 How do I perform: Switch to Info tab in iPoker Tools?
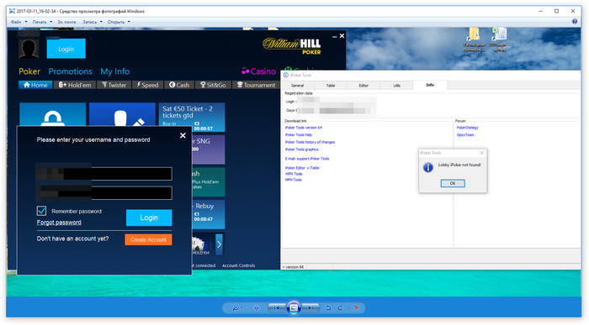tap(430, 85)
